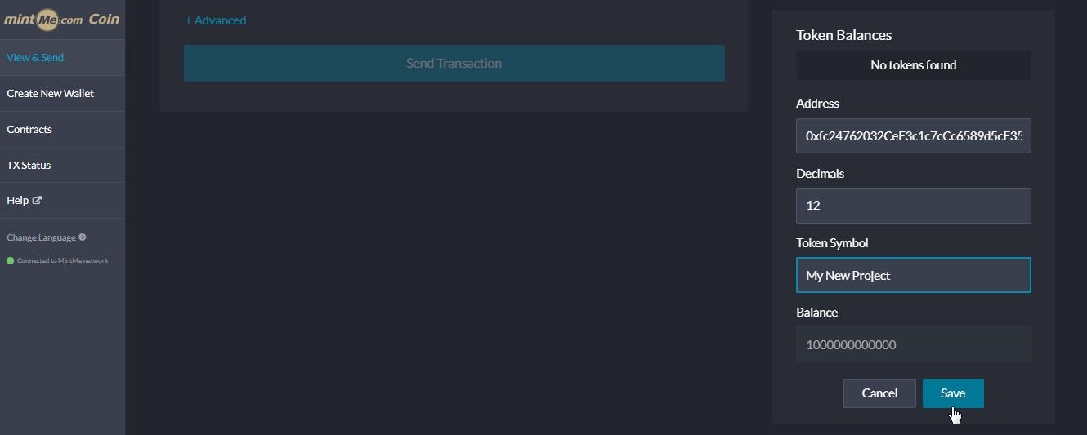Select TX Status in the sidebar
The width and height of the screenshot is (1087, 435).
29,166
